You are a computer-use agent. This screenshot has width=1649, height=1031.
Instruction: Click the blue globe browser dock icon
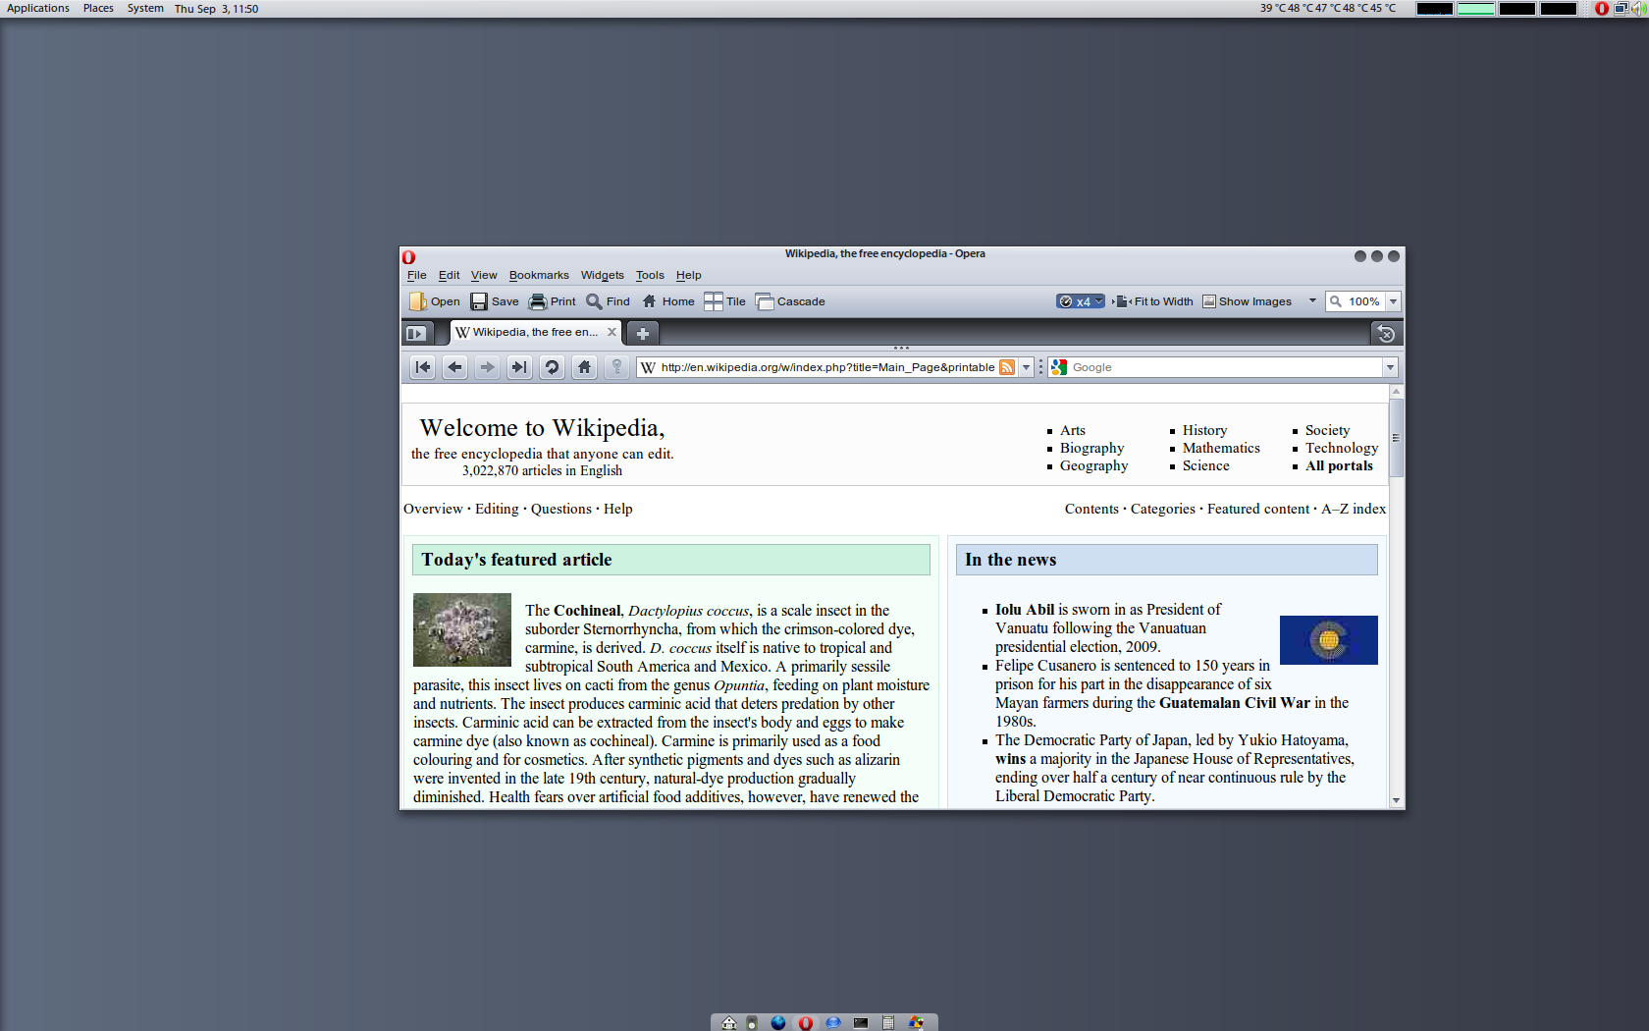click(x=778, y=1023)
